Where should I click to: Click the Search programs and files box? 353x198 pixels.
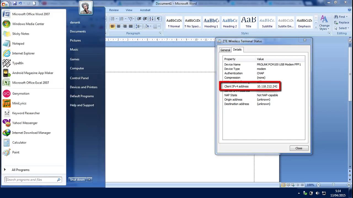[33, 180]
